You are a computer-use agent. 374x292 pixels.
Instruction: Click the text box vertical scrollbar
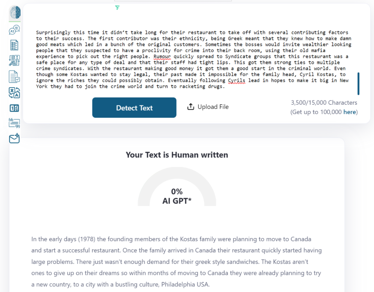click(358, 83)
